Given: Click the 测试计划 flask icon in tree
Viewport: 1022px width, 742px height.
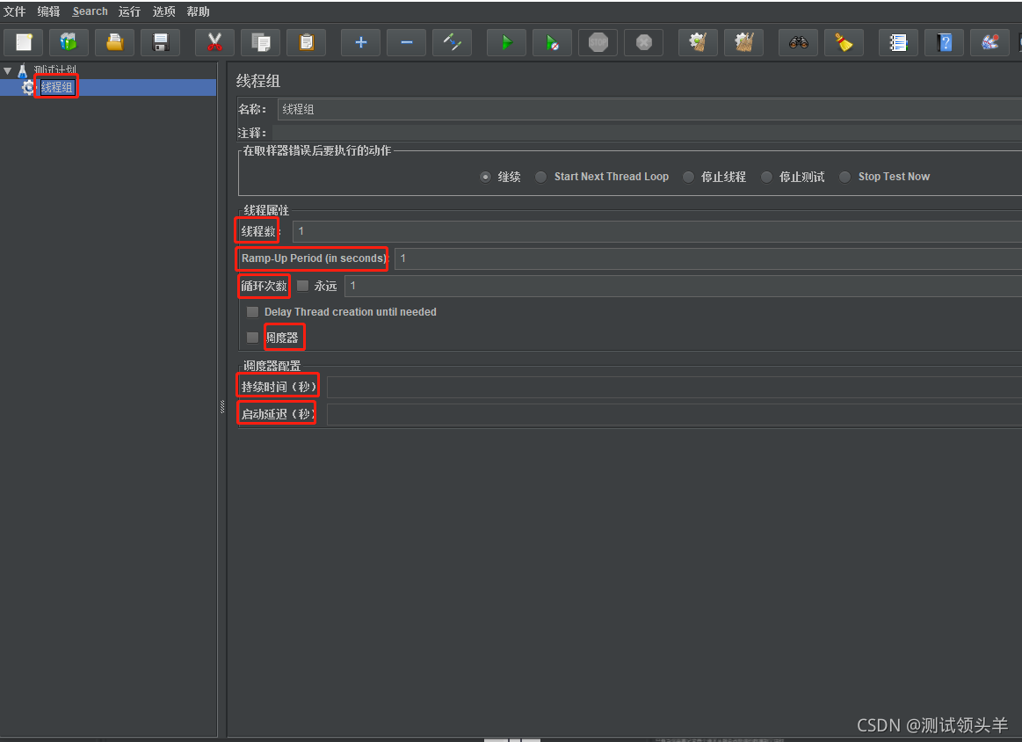Looking at the screenshot, I should coord(22,69).
